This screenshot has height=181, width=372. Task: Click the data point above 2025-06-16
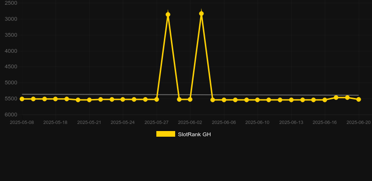tap(325, 100)
